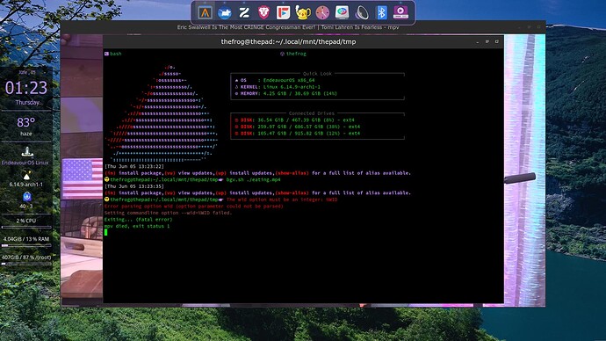Screen dimensions: 606x341
Task: Open the Zen browser dock icon
Action: point(244,12)
